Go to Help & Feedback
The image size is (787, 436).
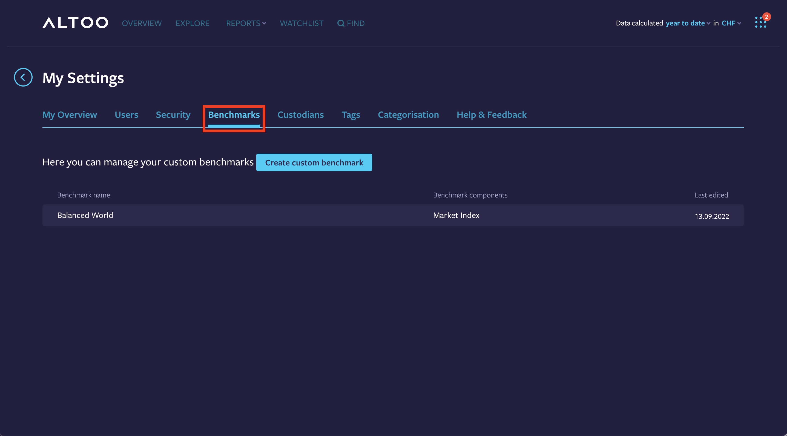[492, 114]
